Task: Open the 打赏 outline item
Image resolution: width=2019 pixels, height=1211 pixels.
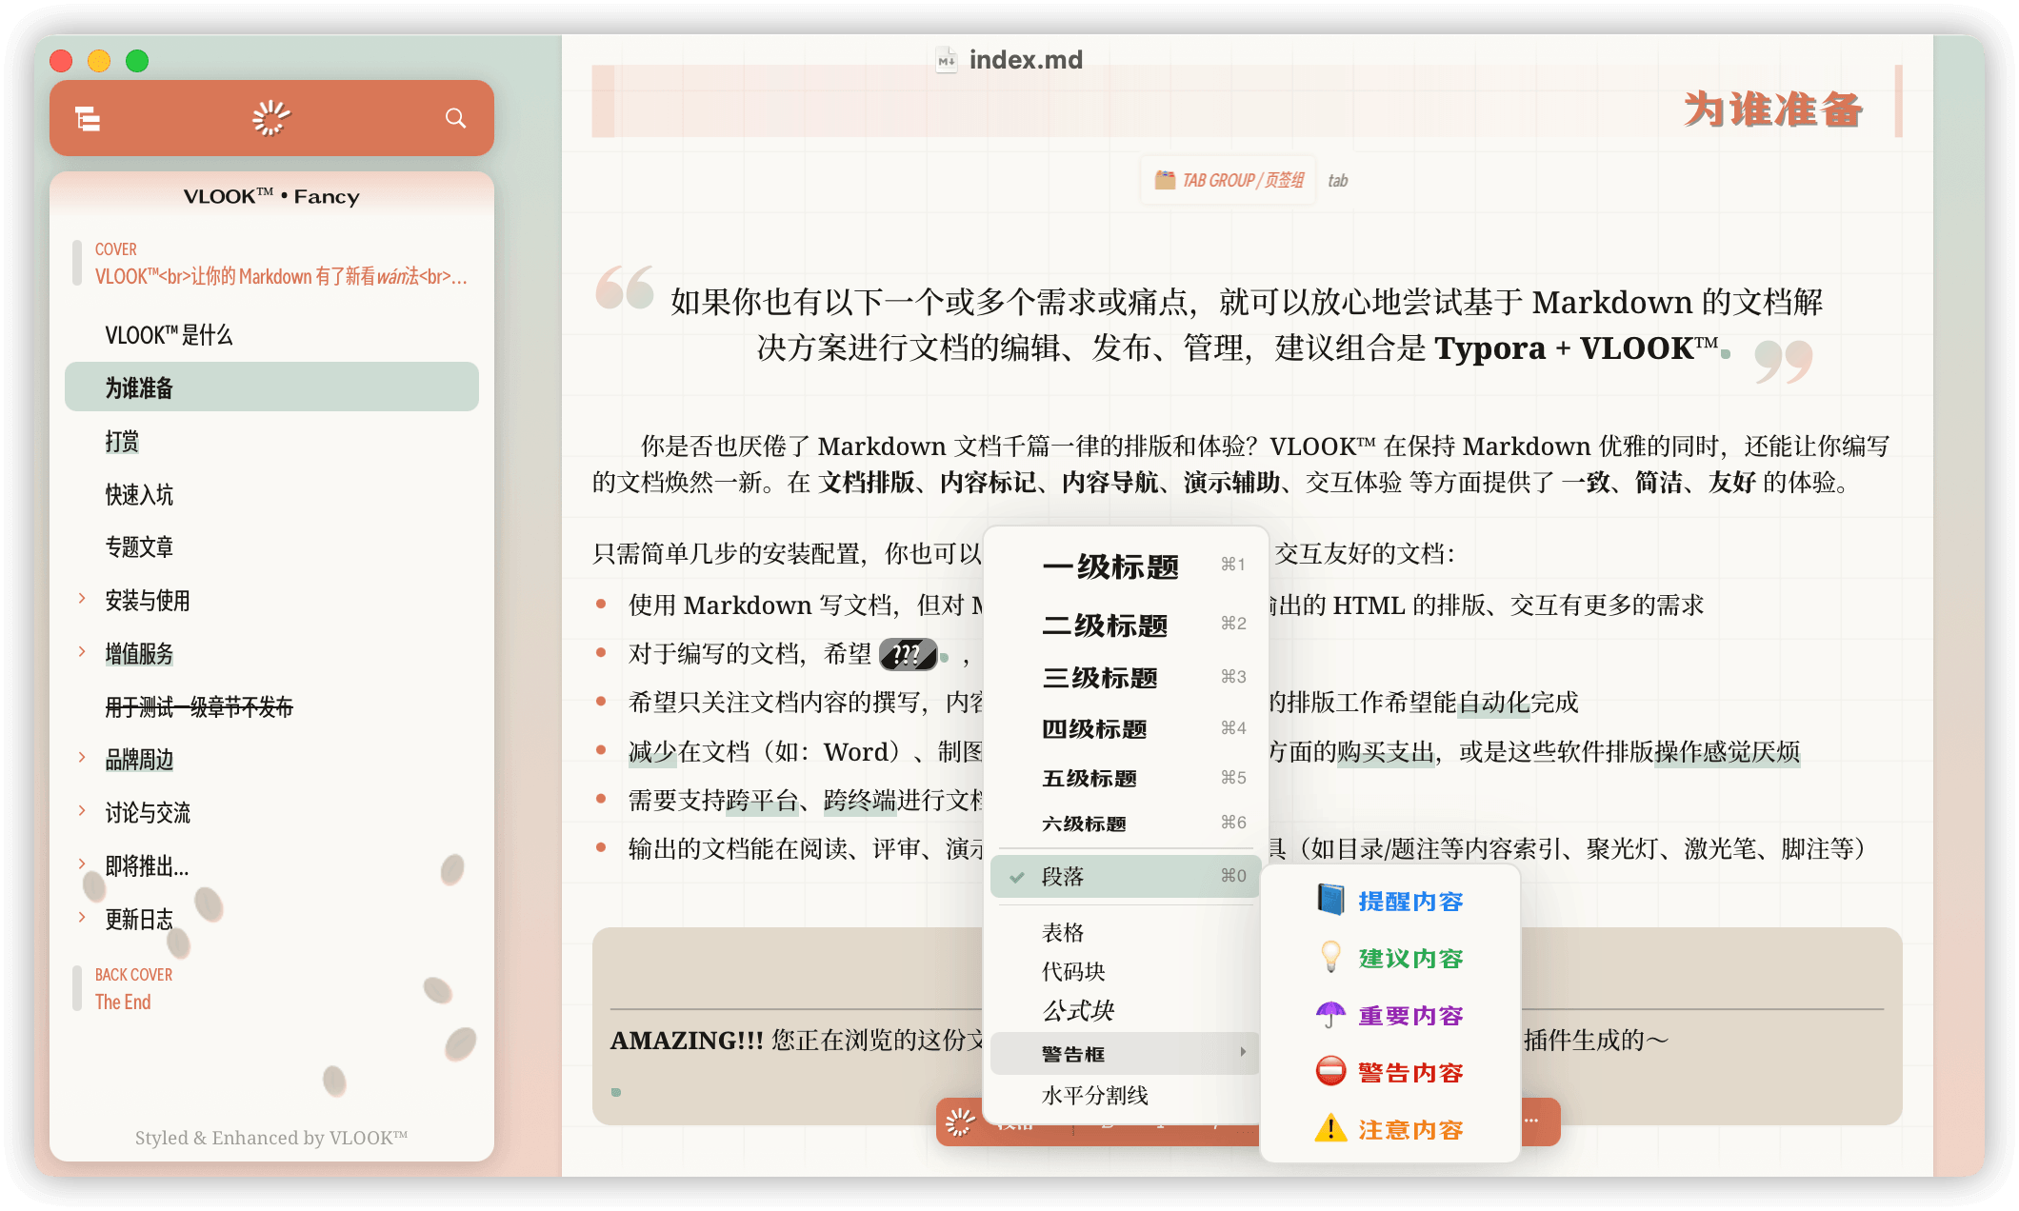Action: tap(271, 441)
